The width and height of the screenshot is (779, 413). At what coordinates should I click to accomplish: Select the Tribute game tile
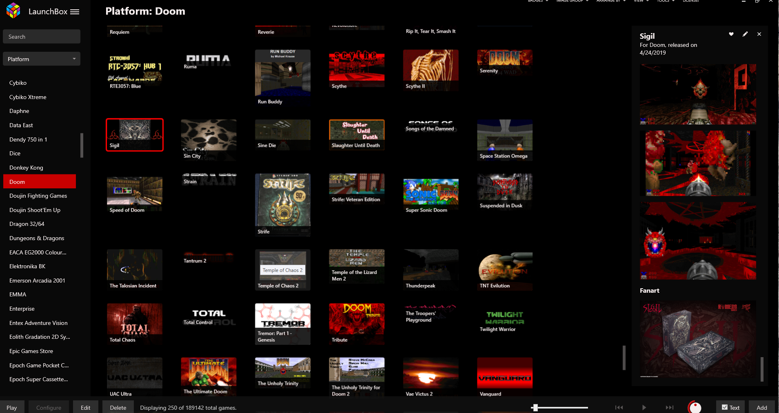click(357, 324)
